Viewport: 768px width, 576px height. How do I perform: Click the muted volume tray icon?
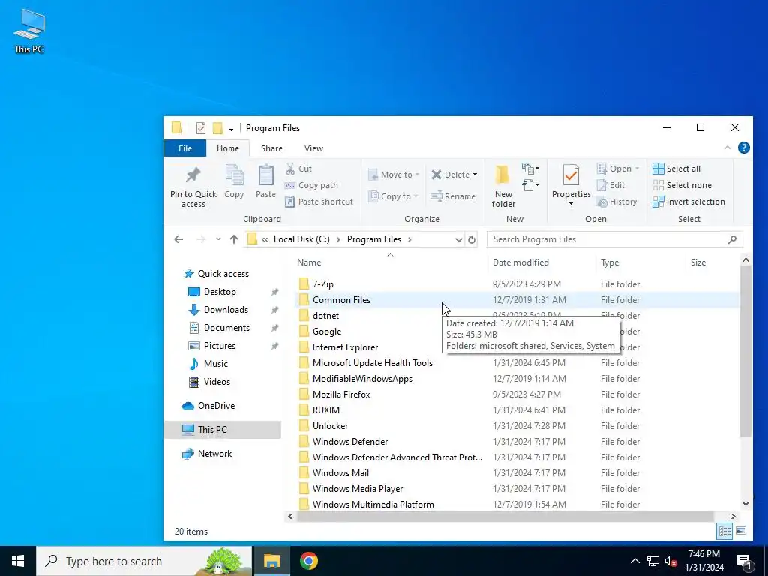click(671, 561)
